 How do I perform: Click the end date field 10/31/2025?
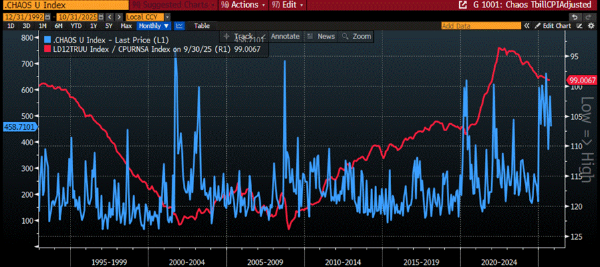(x=77, y=17)
